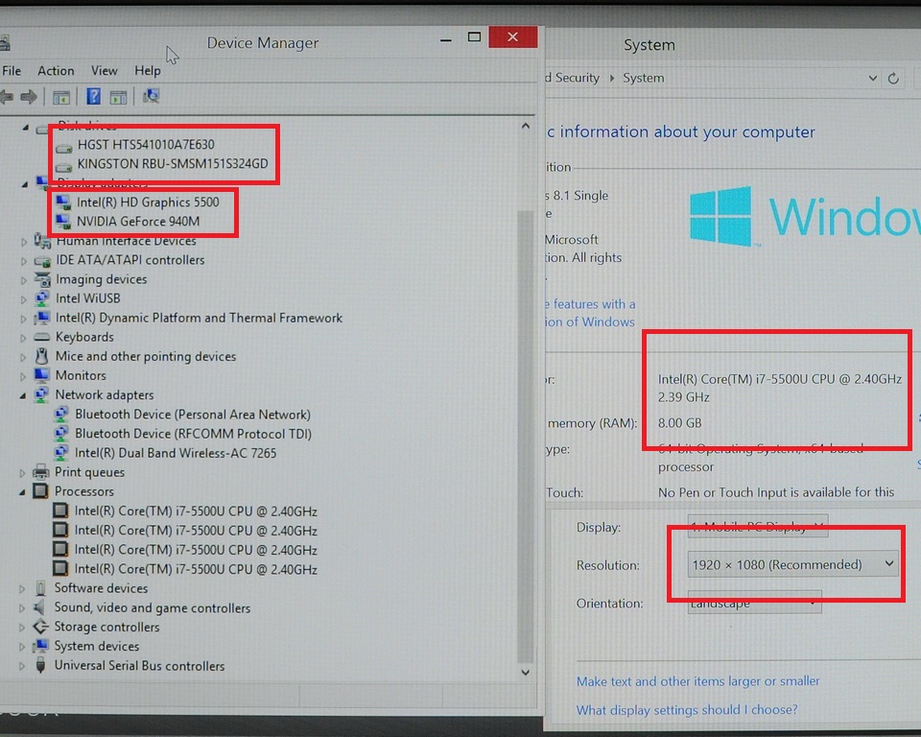
Task: Expand Imaging devices node
Action: (23, 280)
